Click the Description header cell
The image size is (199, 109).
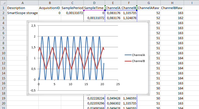tap(23, 8)
